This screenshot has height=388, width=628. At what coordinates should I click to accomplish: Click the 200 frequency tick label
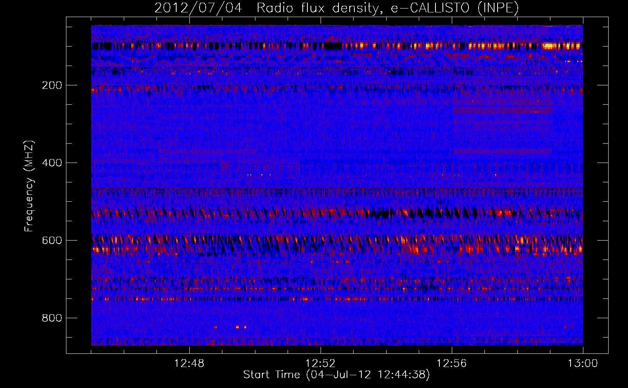[52, 85]
